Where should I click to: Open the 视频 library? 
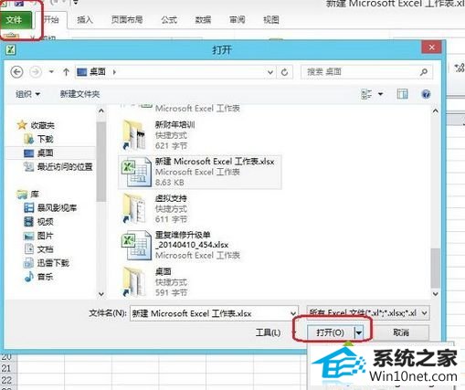38,222
